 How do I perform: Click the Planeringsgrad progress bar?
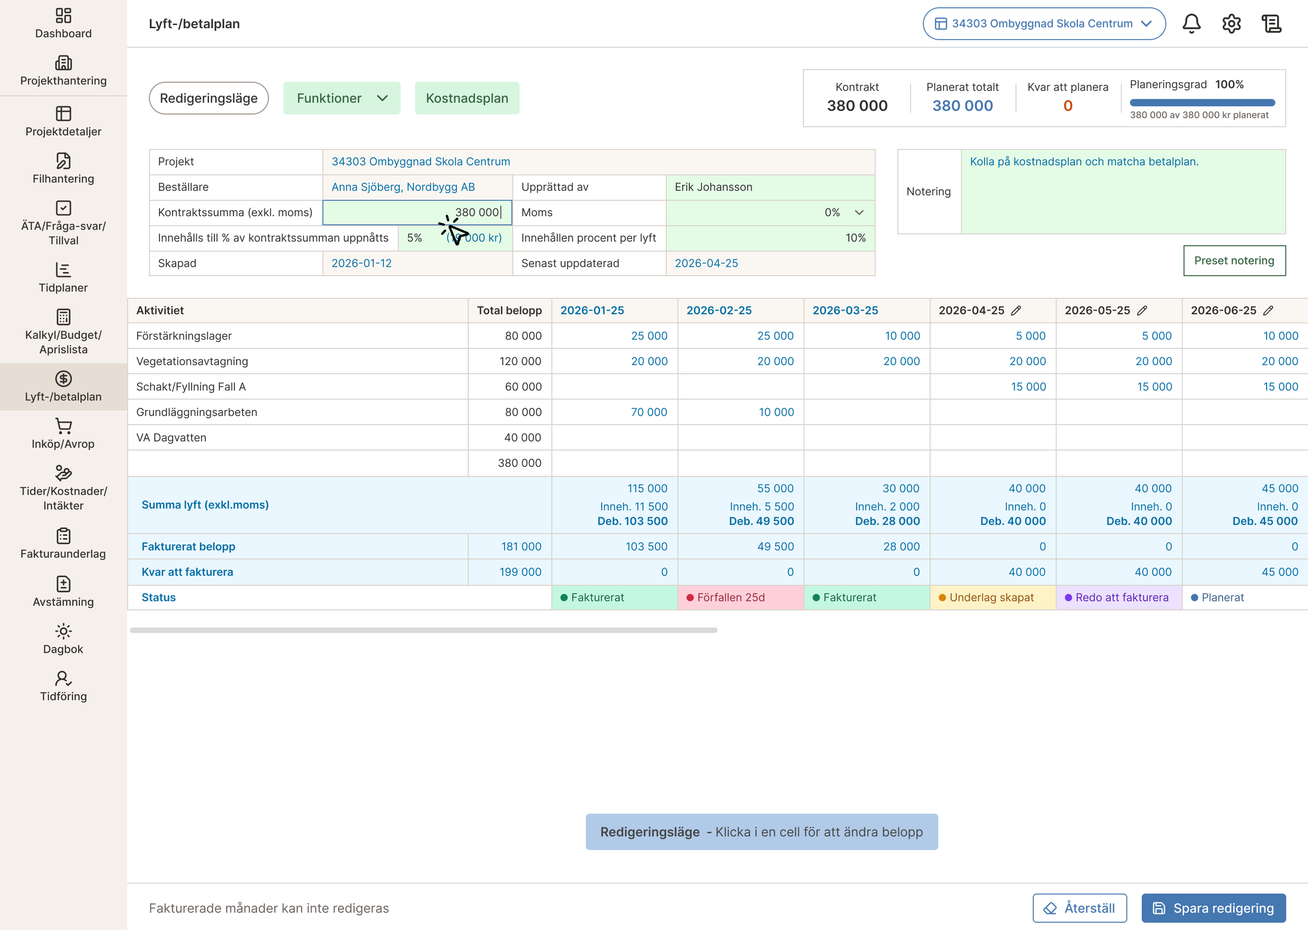coord(1202,103)
